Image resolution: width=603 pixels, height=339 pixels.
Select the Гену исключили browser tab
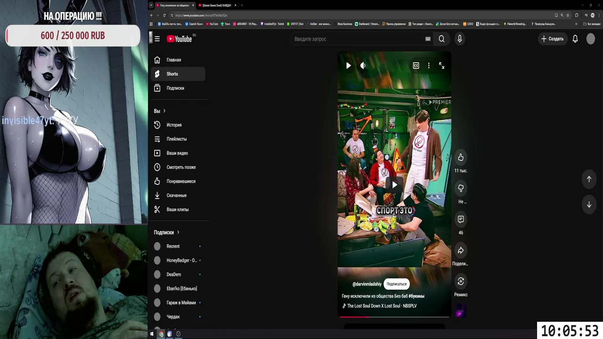pyautogui.click(x=175, y=5)
